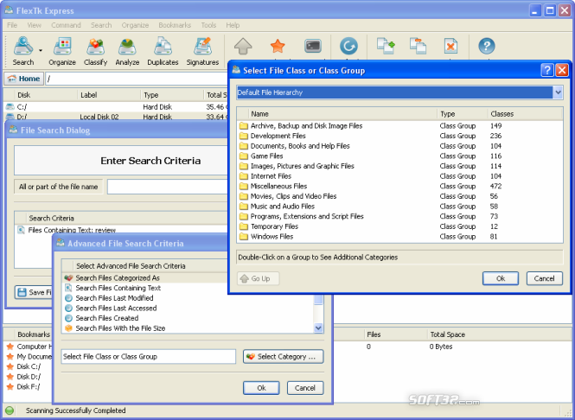The height and width of the screenshot is (420, 575).
Task: Click the path address field
Action: point(137,79)
